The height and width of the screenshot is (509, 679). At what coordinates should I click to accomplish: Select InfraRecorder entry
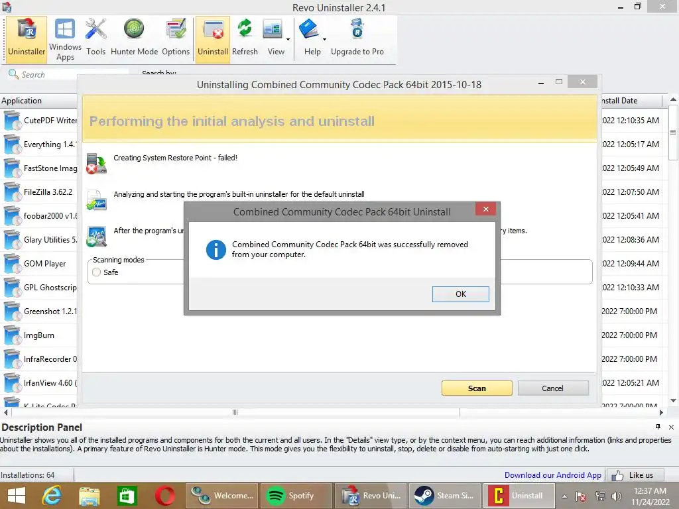click(40, 359)
